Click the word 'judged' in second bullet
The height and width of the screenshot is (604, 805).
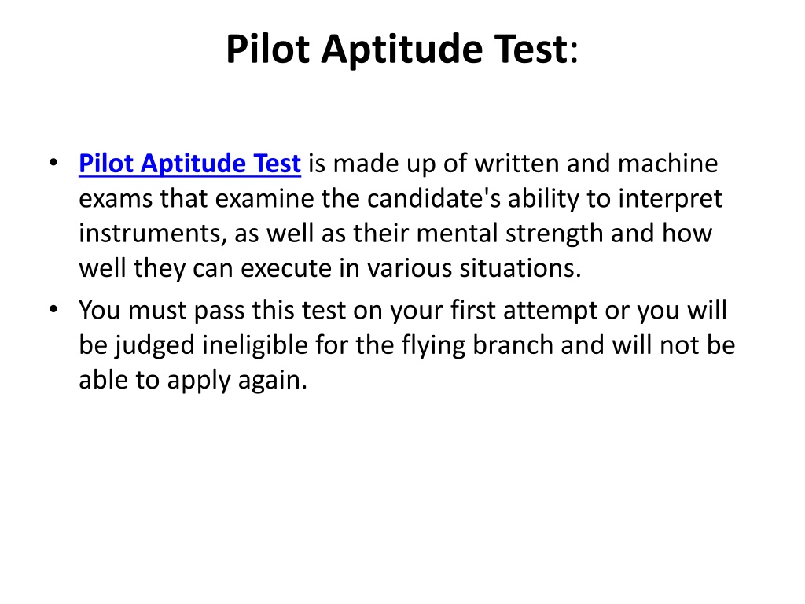pos(155,345)
